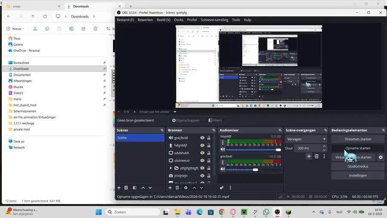Undock the Scène-overgangen panel
This screenshot has width=387, height=218.
(326, 130)
